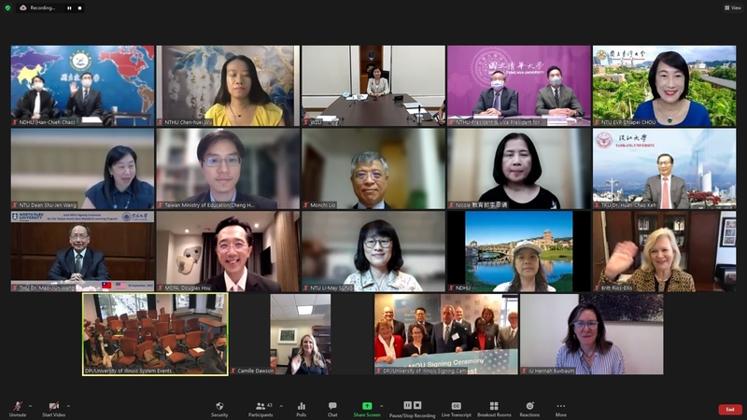
Task: Open the Polls window
Action: click(301, 408)
